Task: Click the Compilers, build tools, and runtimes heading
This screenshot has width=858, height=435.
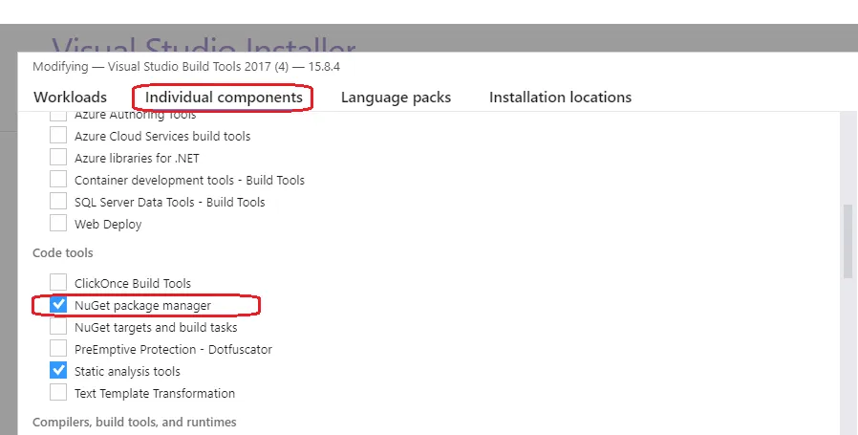Action: coord(134,422)
